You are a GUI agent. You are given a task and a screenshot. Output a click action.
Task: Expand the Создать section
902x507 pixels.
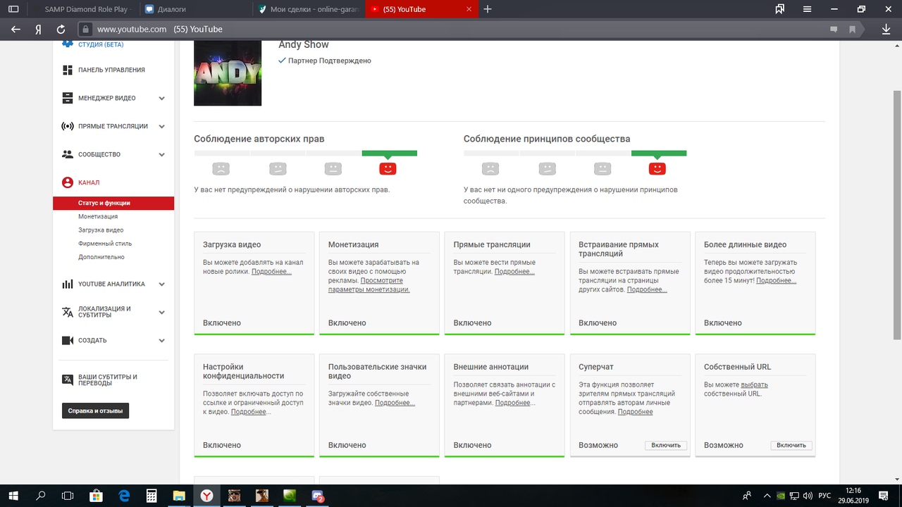161,340
